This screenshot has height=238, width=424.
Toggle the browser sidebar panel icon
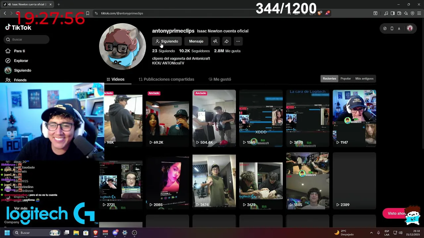pos(393,13)
